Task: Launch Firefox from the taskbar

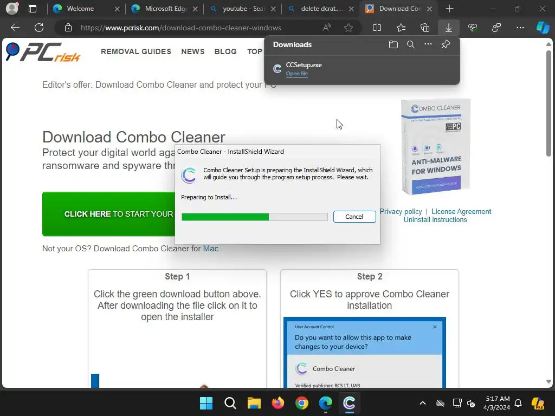Action: click(x=278, y=403)
